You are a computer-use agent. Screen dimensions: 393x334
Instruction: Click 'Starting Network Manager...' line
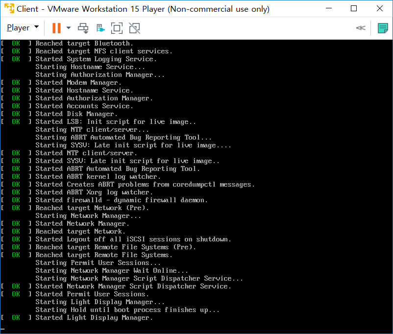point(88,216)
